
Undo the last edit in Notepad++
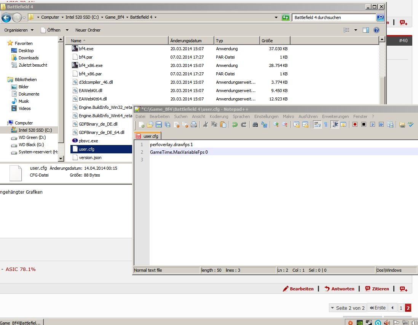235,124
